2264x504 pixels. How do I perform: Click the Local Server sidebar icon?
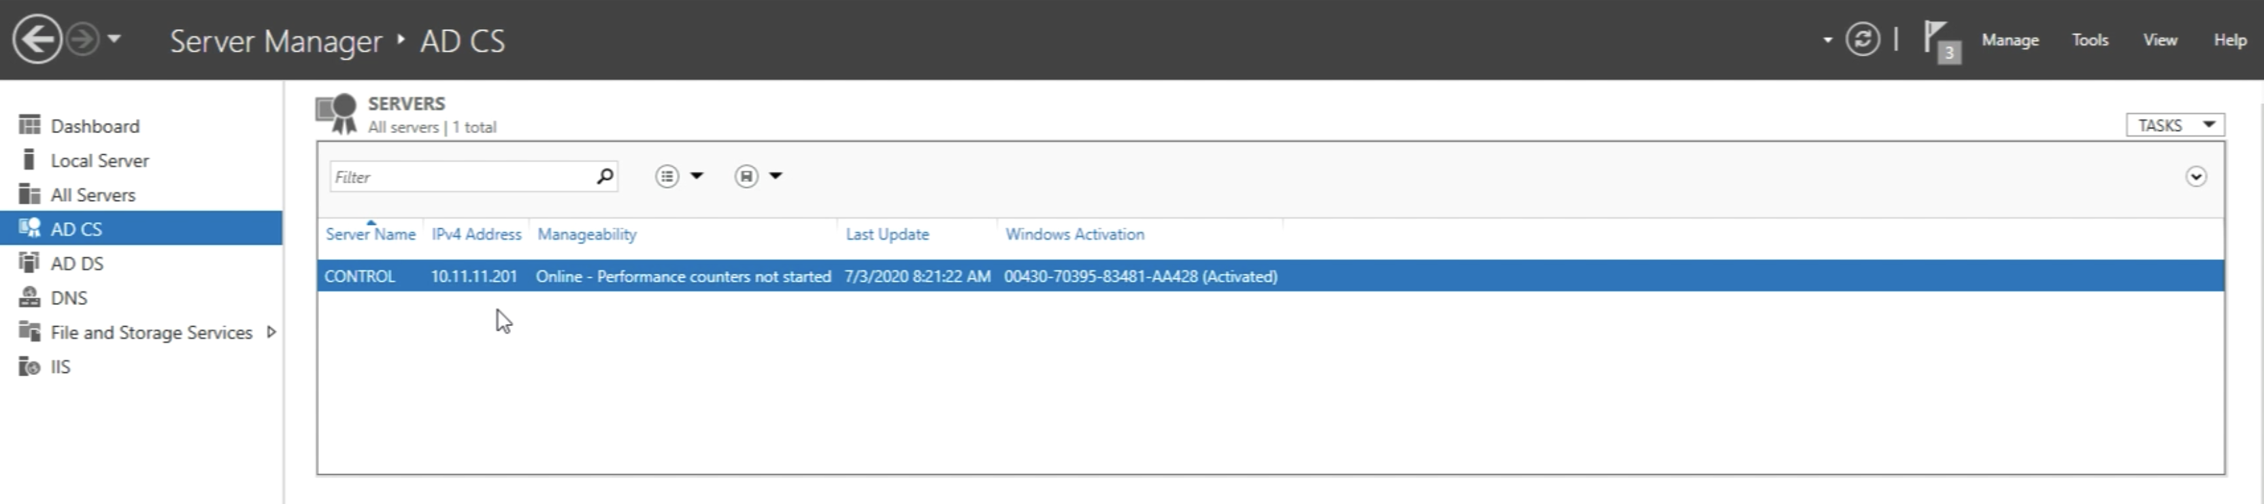[30, 160]
